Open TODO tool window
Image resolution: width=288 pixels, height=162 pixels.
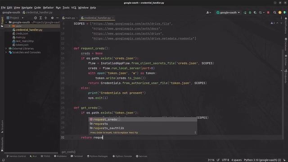point(45,156)
